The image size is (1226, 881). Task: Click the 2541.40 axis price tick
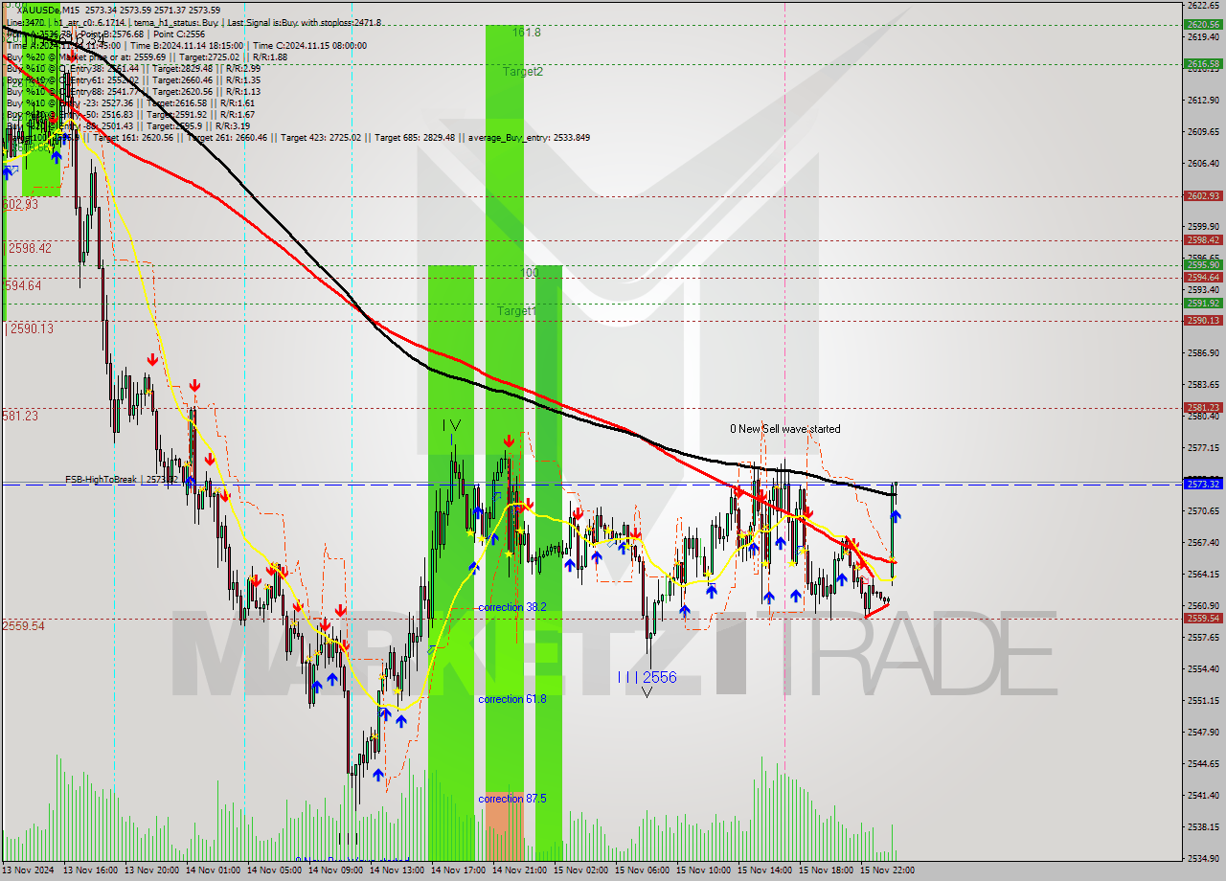pos(1203,795)
